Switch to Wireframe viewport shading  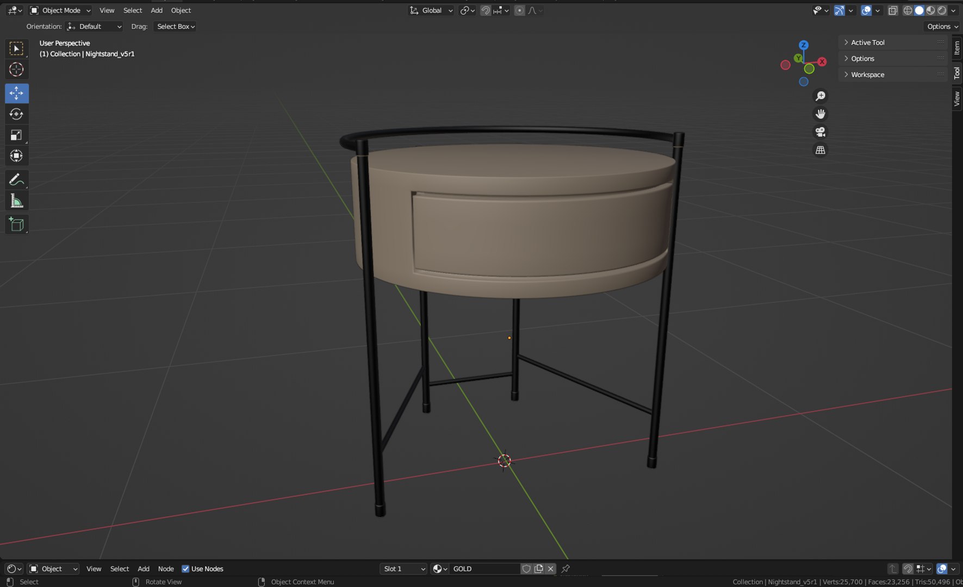click(908, 10)
